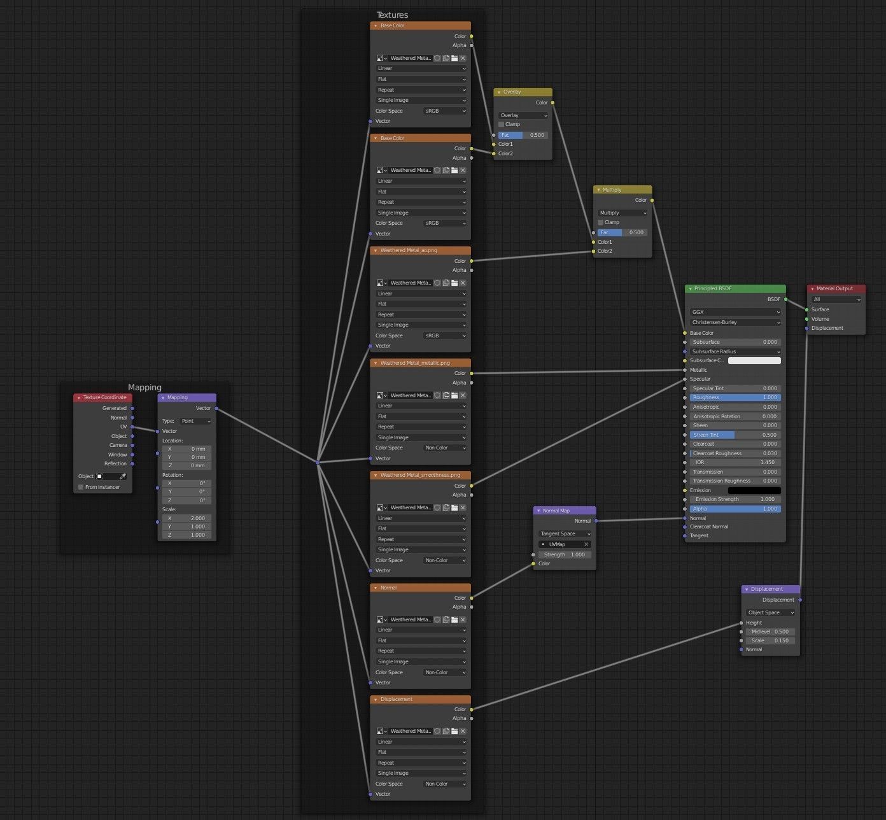This screenshot has width=886, height=820.
Task: Click Midlevel field in Displacement node
Action: (771, 632)
